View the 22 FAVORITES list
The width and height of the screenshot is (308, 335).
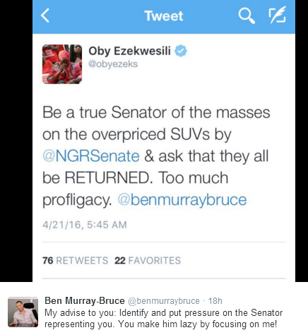(x=148, y=261)
